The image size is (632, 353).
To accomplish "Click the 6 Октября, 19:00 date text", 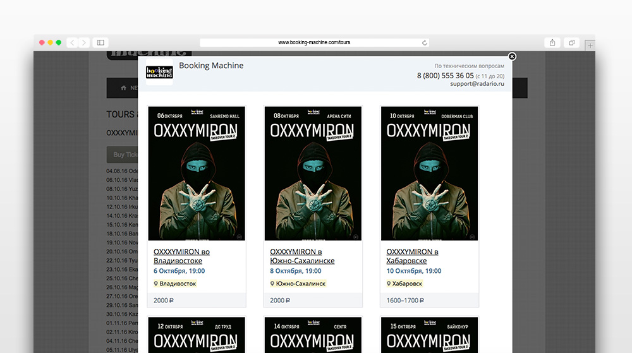I will click(179, 271).
